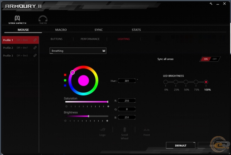Screen dimensions: 231x155
Task: Click the hue selector handle on color wheel
Action: tap(72, 72)
